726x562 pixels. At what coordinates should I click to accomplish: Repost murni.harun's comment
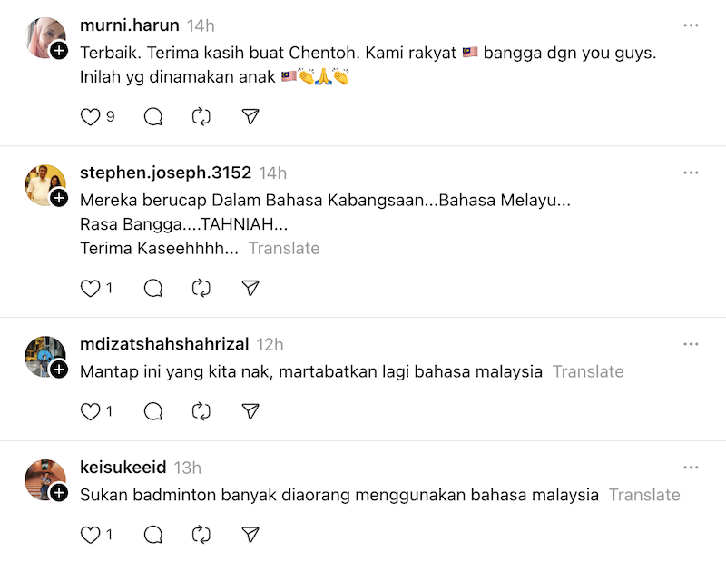click(201, 116)
